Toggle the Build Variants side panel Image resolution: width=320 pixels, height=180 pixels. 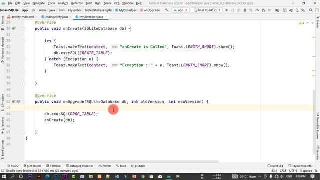pos(2,150)
